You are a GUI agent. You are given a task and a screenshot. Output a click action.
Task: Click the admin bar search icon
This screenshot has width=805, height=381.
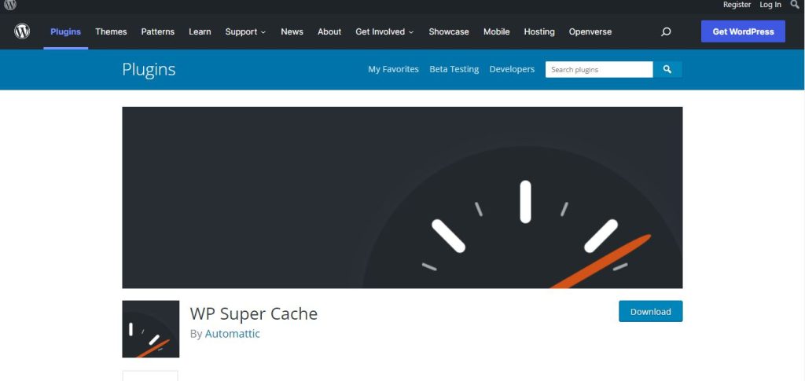[x=795, y=5]
